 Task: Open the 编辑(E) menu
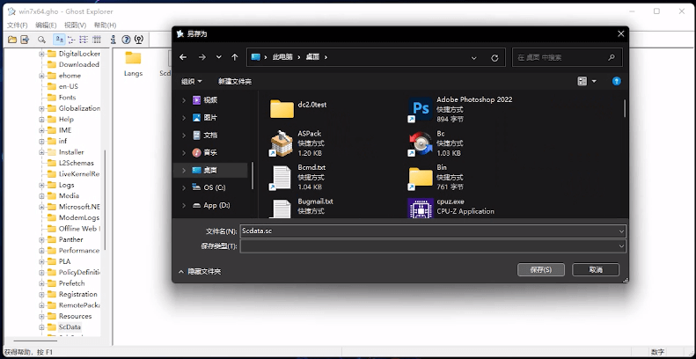tap(46, 26)
